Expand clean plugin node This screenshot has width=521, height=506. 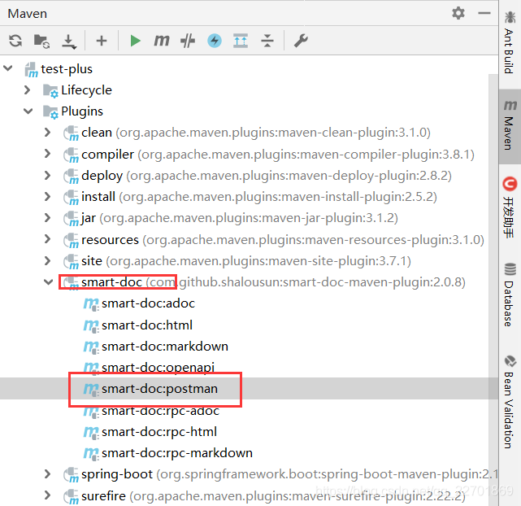click(48, 133)
